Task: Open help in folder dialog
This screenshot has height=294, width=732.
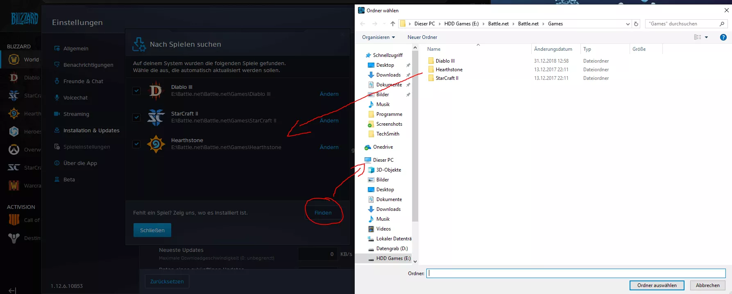Action: 723,37
